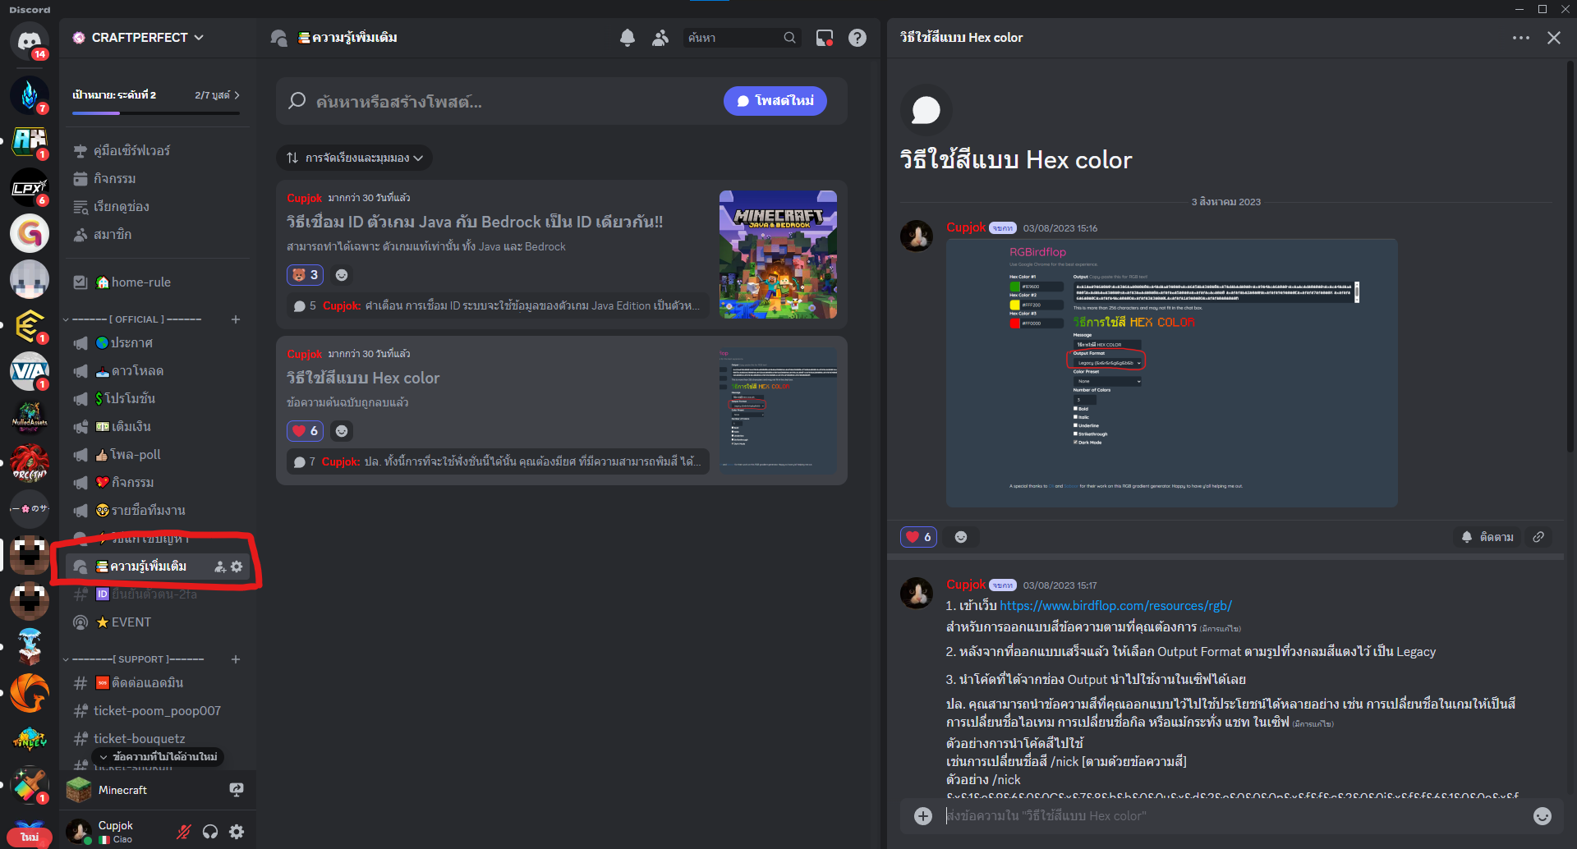Toggle heart reaction 6 on Hex color post card
The image size is (1577, 849).
[305, 431]
